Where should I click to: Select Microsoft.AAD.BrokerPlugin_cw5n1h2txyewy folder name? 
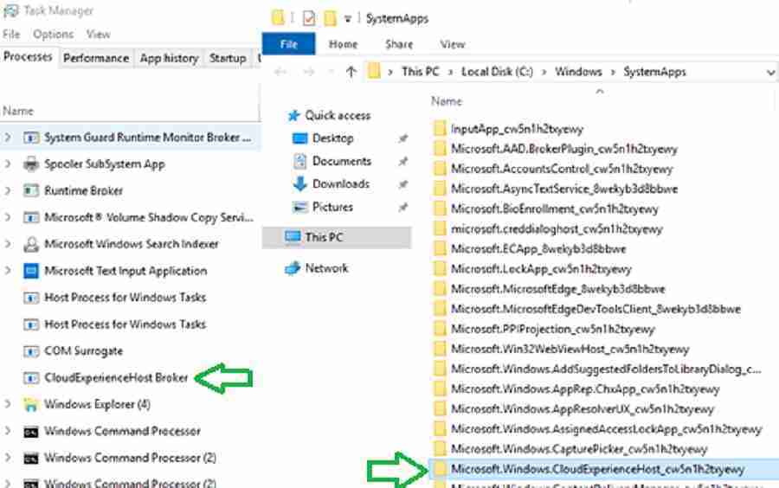point(563,149)
